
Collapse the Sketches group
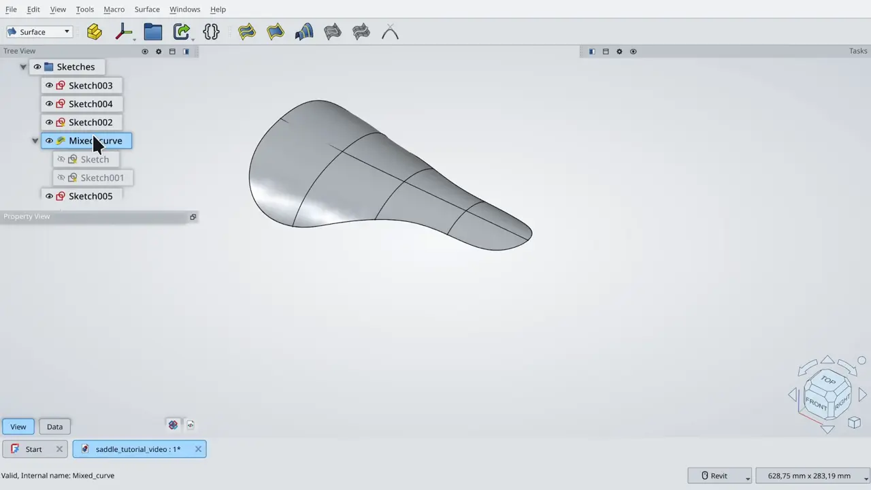point(23,67)
